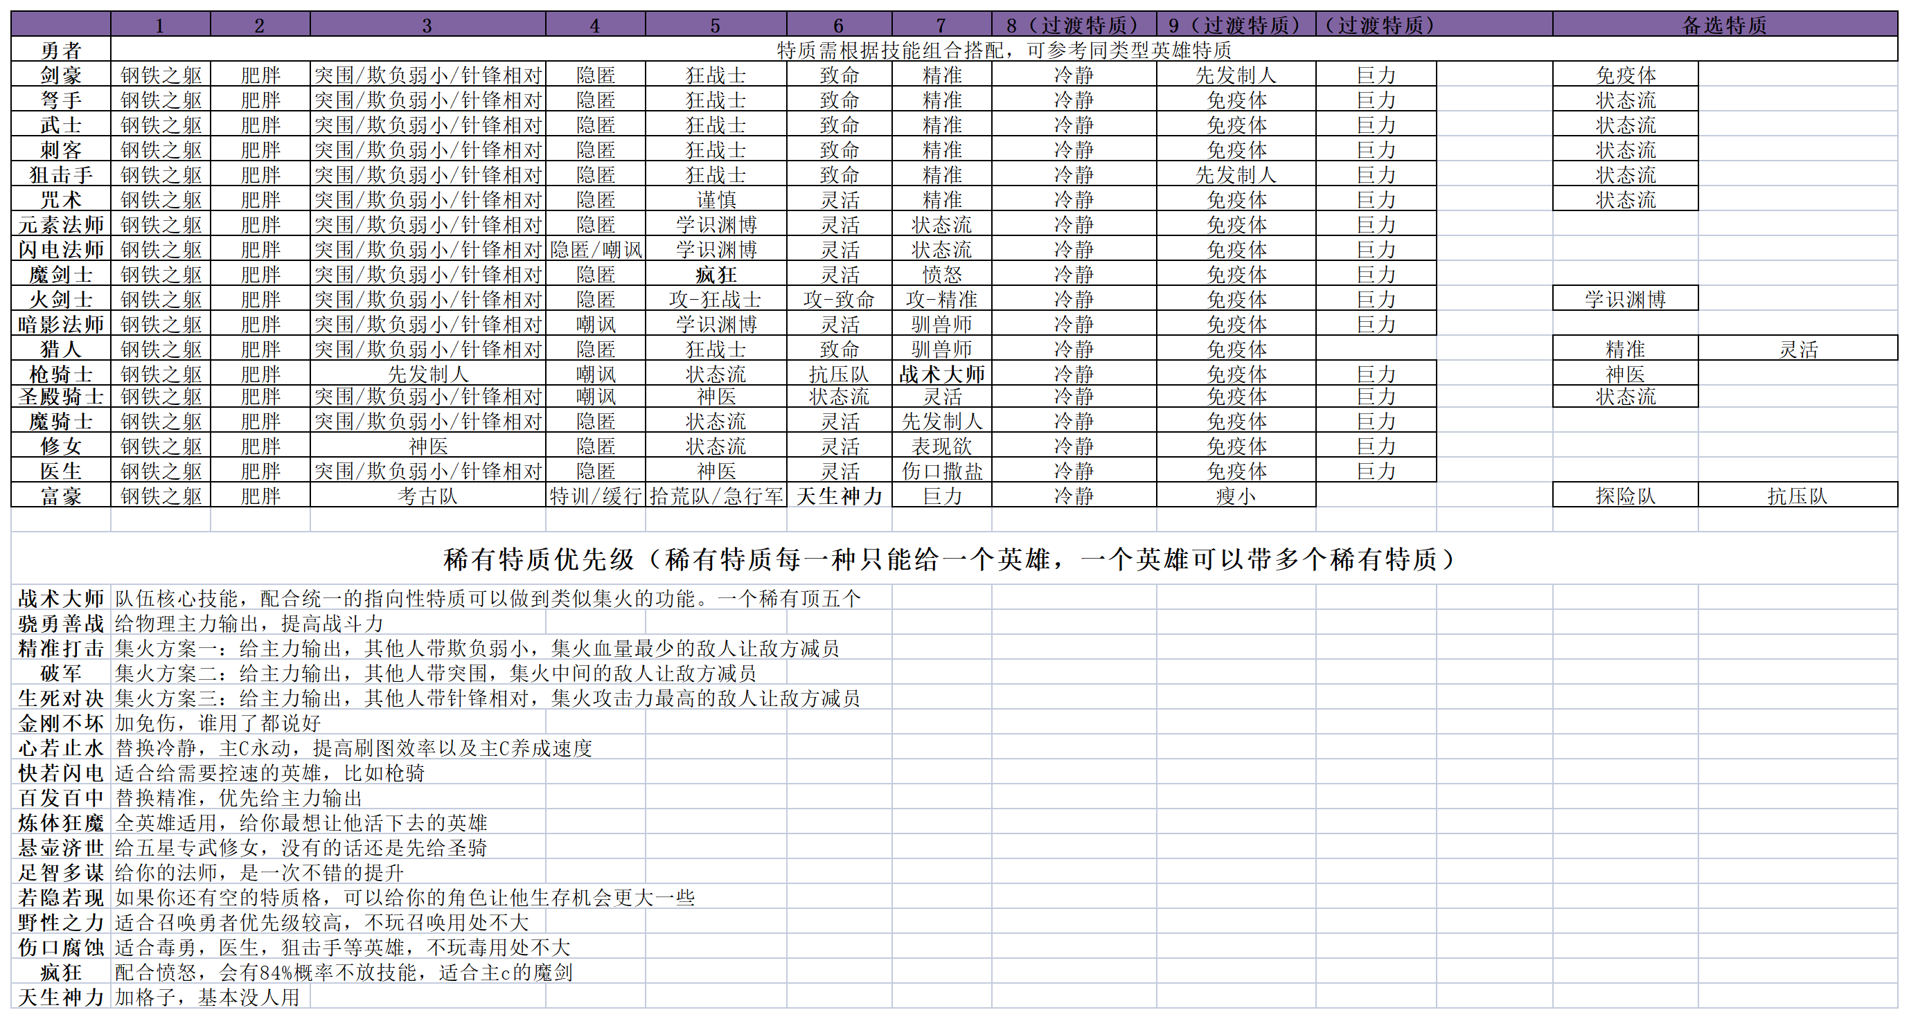
Task: Click the 9（过渡特质）column header
Action: 1236,24
